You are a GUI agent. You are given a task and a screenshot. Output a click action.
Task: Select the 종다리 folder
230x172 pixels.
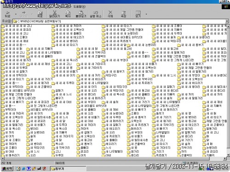(133, 155)
